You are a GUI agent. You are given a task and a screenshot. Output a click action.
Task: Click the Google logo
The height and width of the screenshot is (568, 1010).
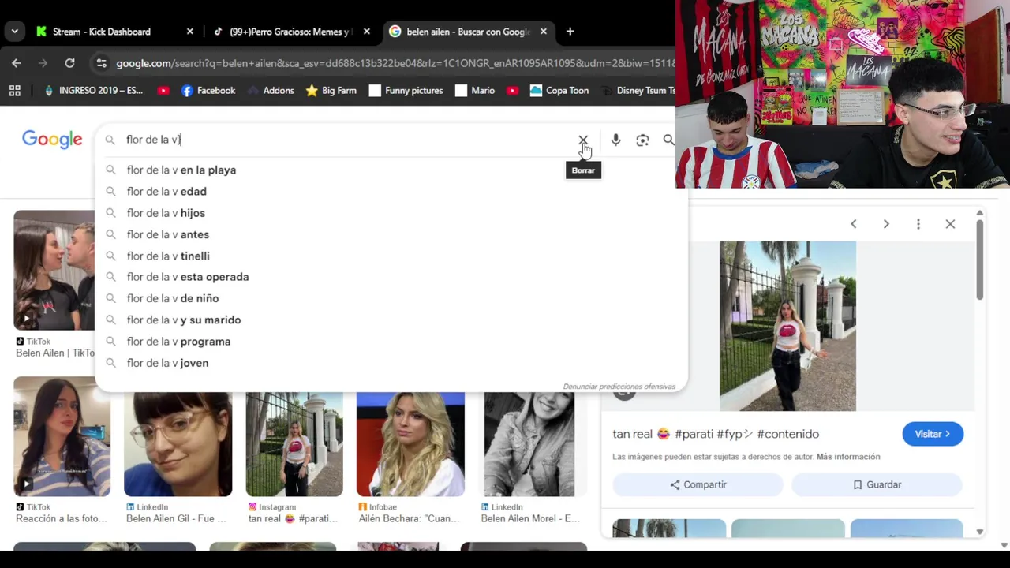point(52,140)
